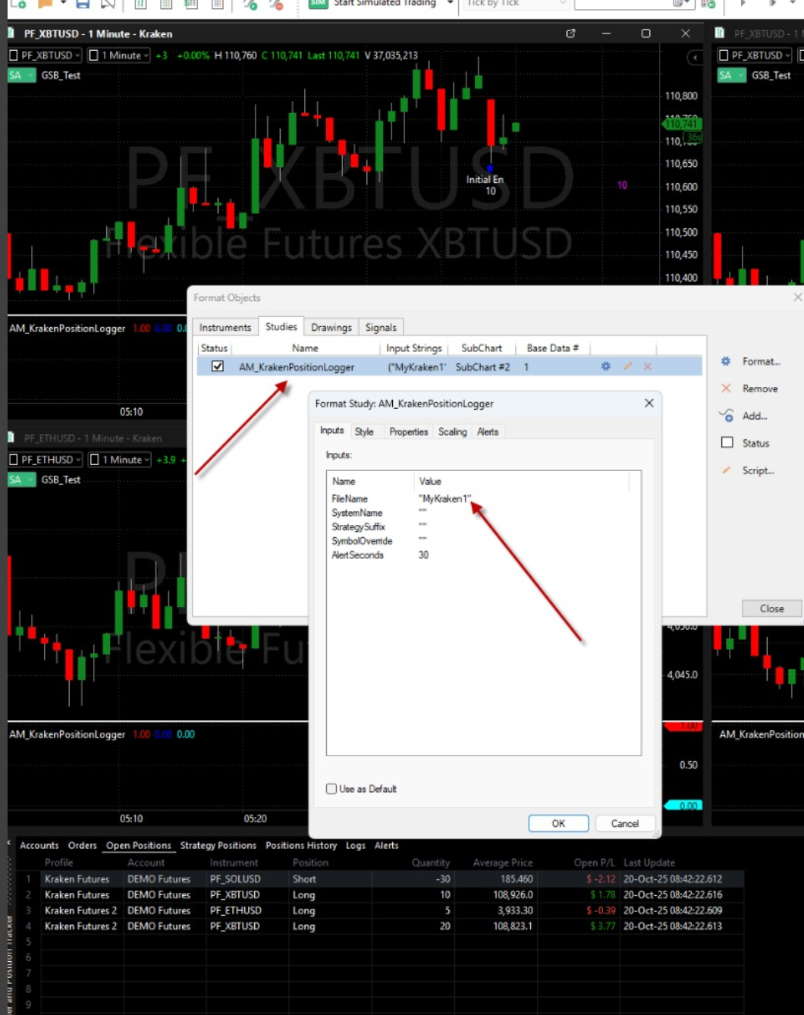Toggle the Status checkbox in side panel
Screen dimensions: 804x1015
(727, 443)
